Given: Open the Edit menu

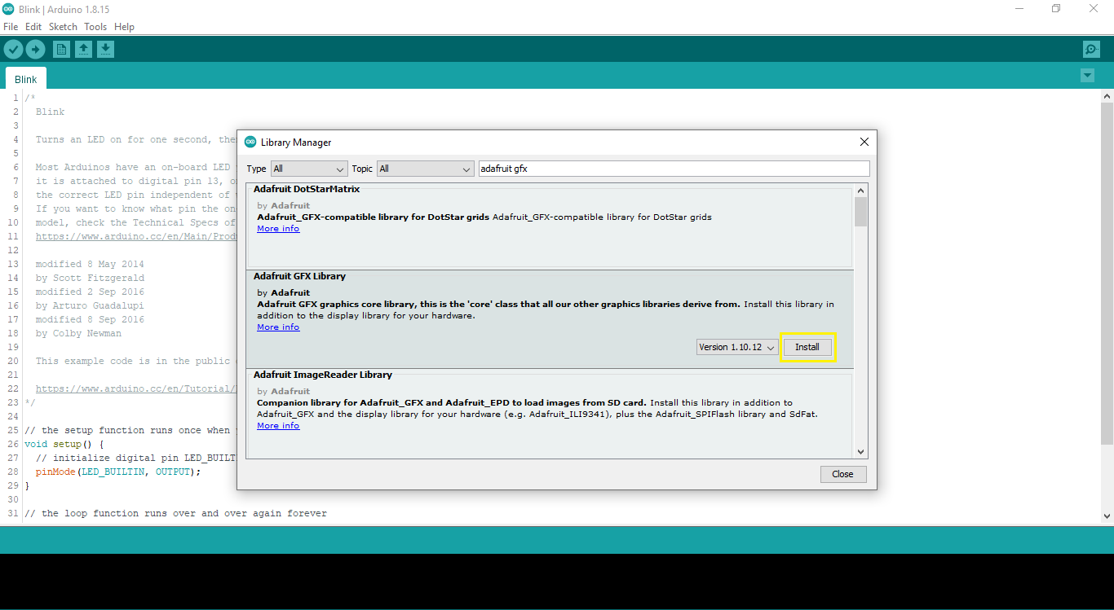Looking at the screenshot, I should [33, 27].
